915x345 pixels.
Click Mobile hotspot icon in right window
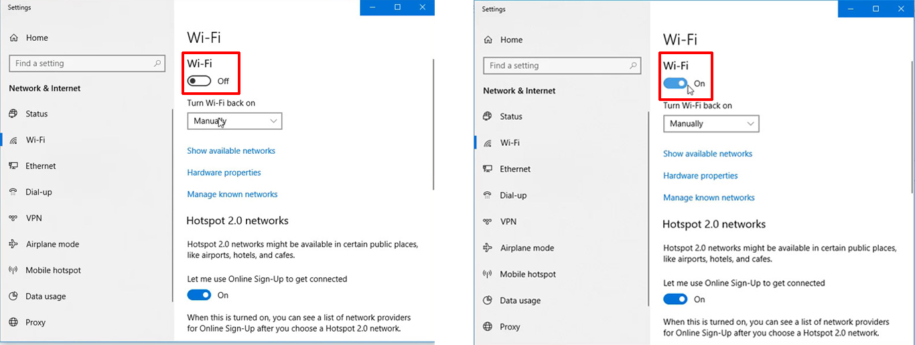pos(488,274)
